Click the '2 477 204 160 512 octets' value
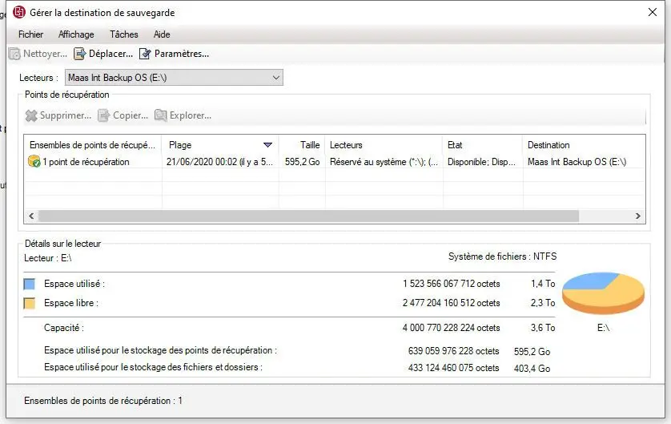 [451, 303]
